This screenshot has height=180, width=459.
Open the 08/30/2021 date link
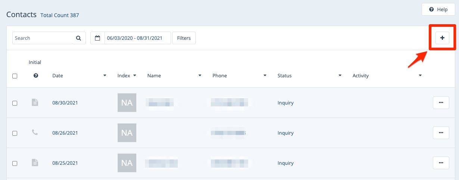(65, 103)
